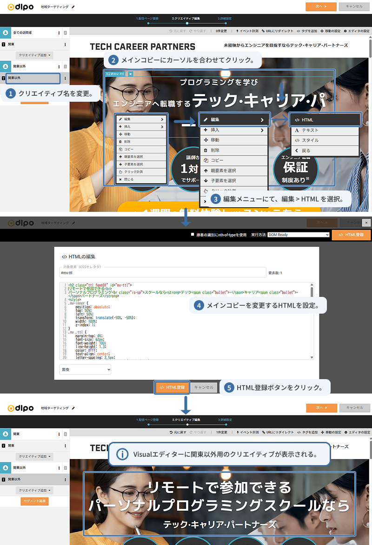Screen dimensions: 372x545
Task: Click the 関東以外 creative name edit field
Action: coord(33,78)
